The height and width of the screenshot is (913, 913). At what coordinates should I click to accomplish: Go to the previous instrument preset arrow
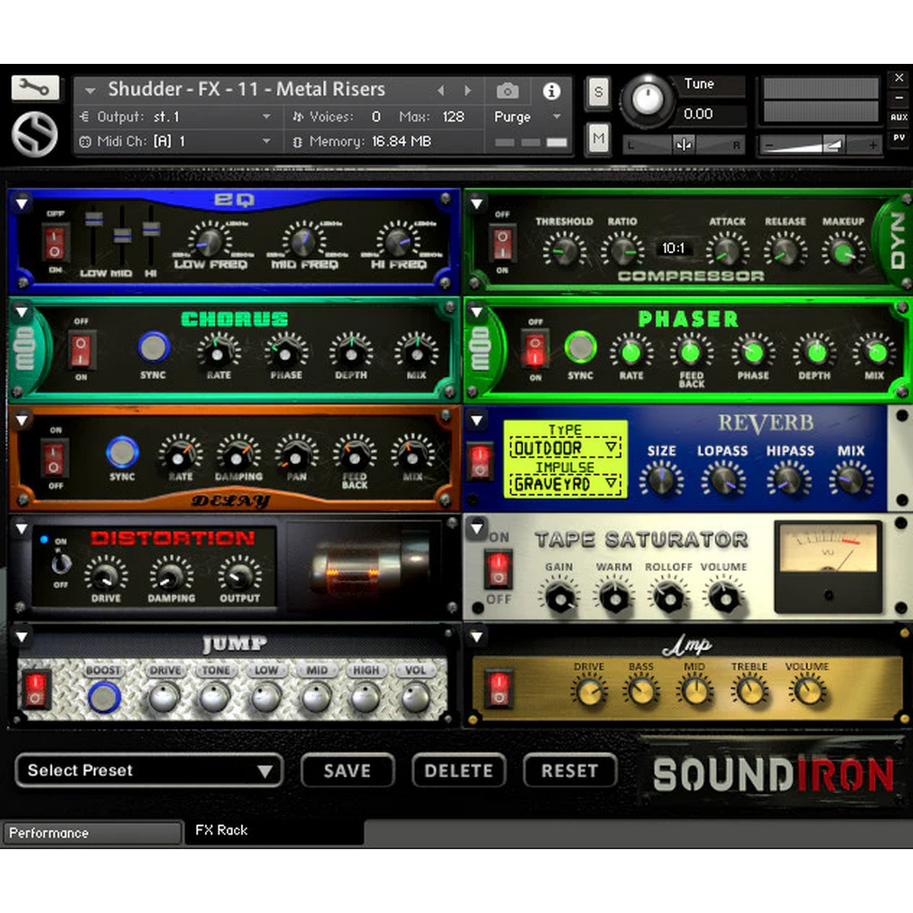[441, 91]
